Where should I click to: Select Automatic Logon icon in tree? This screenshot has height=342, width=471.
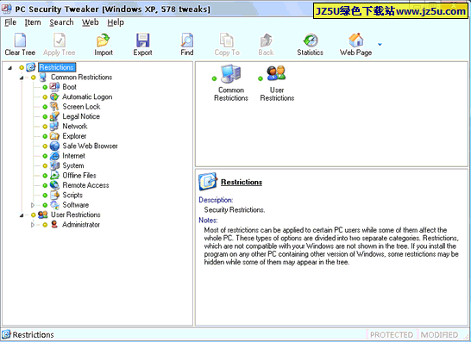54,96
